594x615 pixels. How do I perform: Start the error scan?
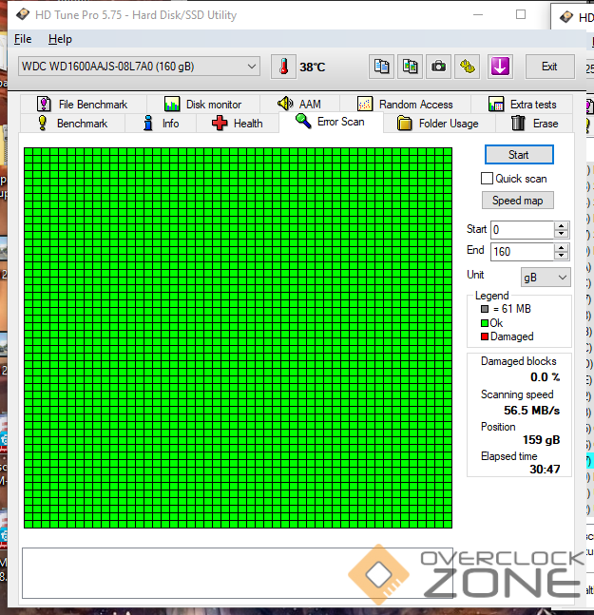(x=519, y=155)
